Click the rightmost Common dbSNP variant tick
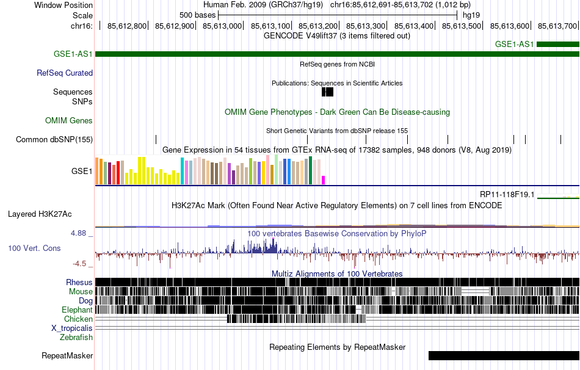 [560, 139]
